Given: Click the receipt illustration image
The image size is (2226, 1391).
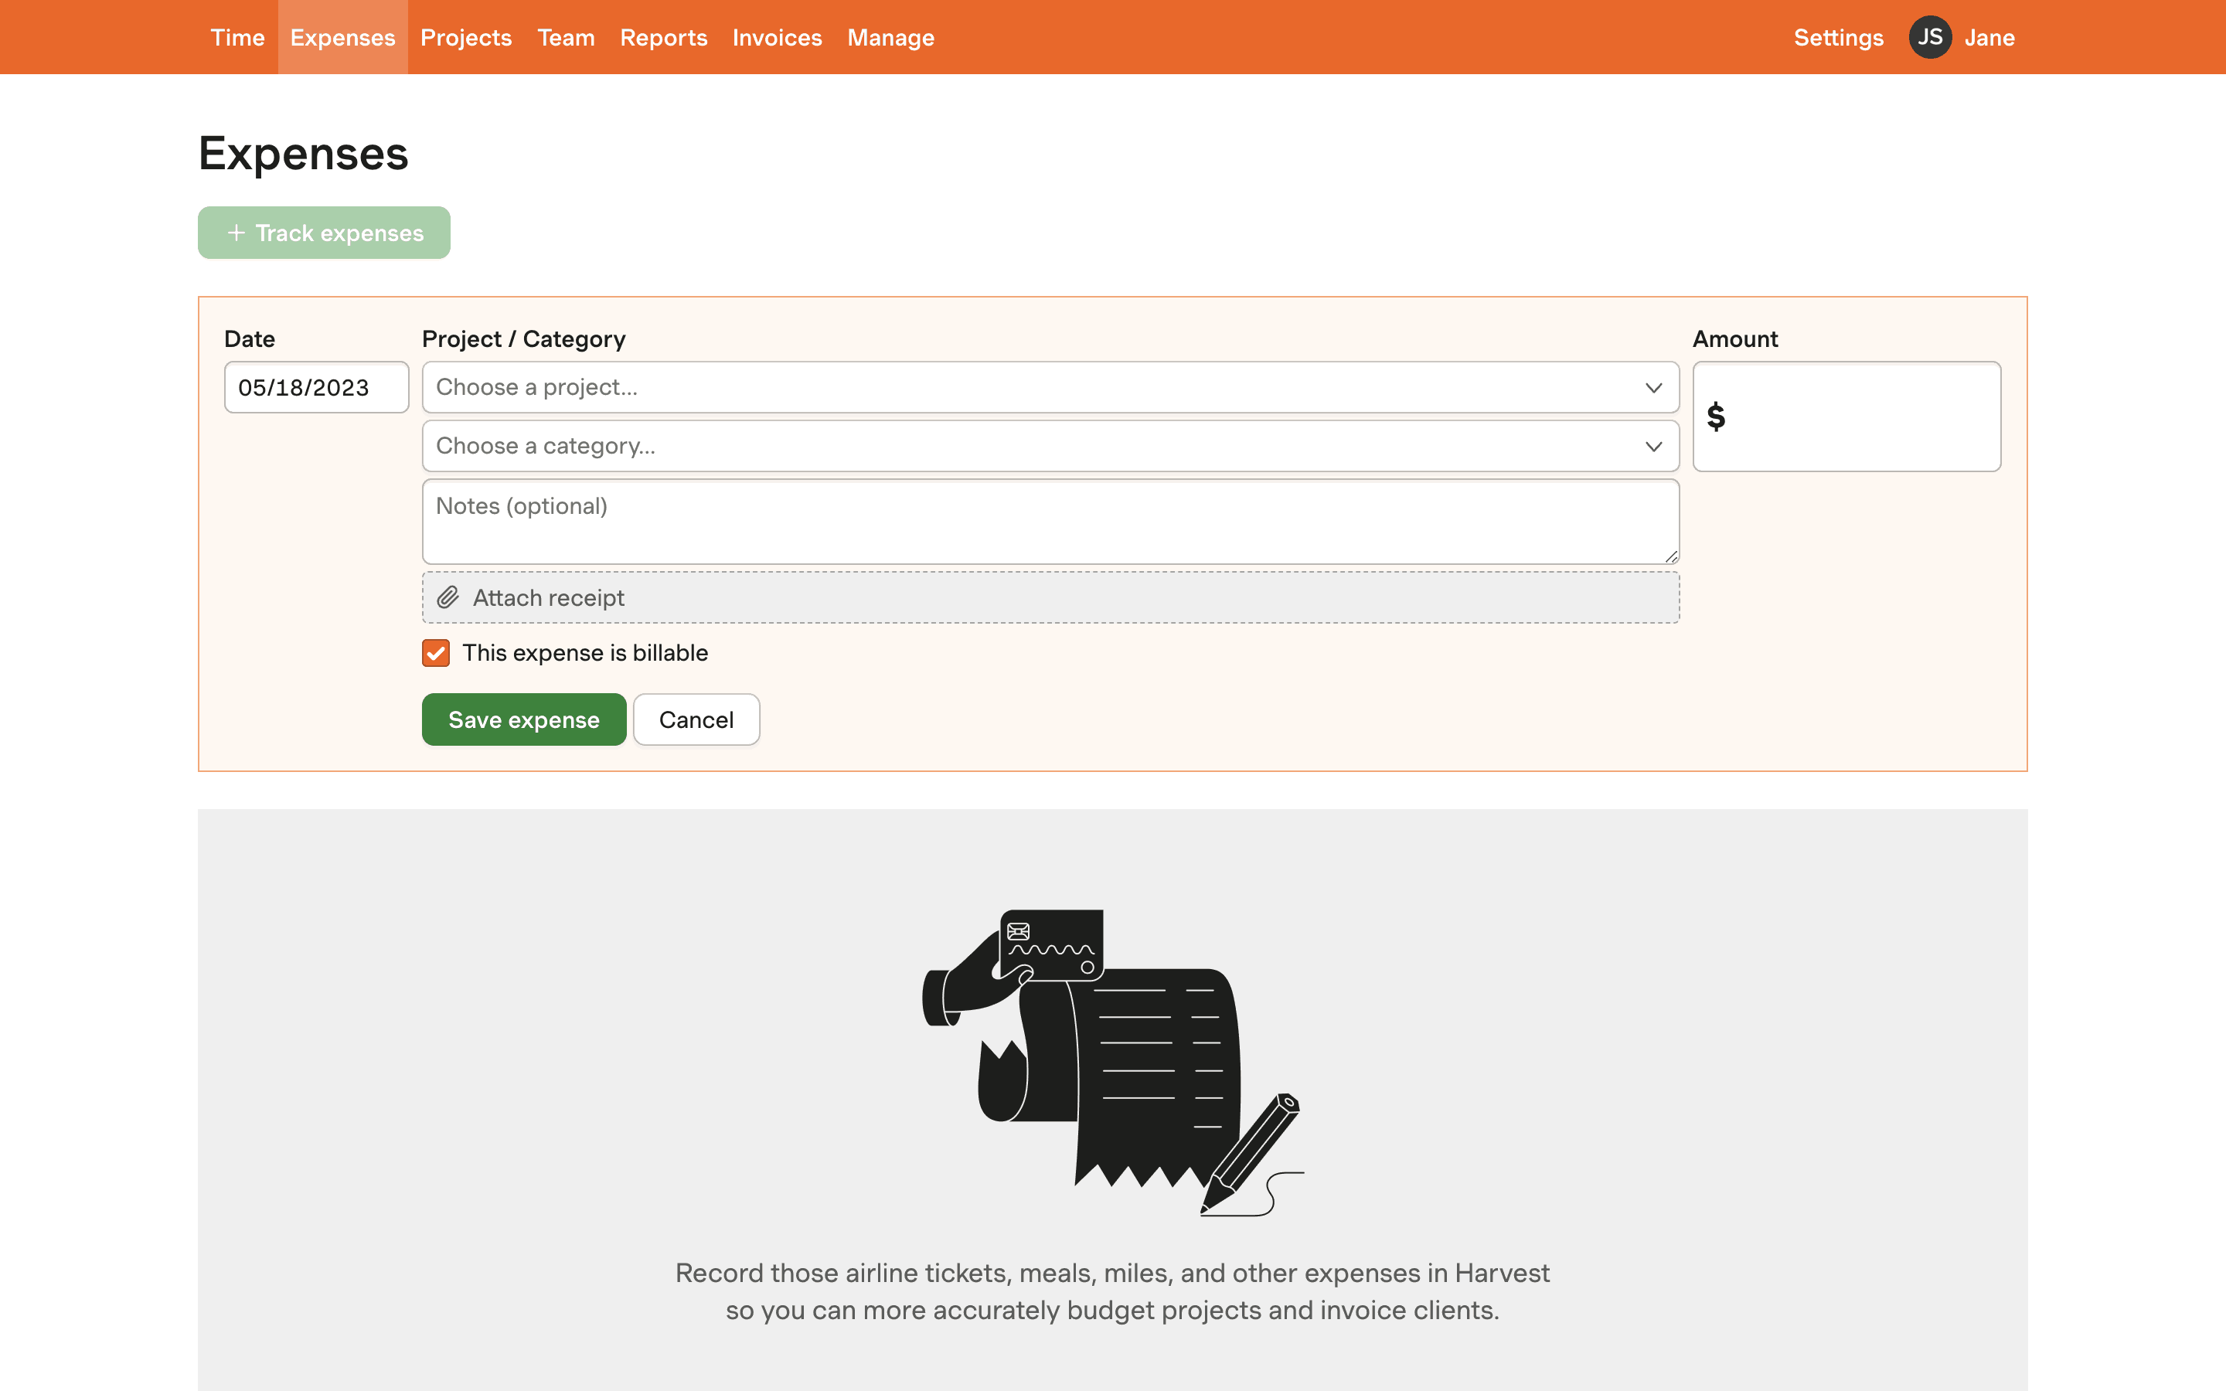Looking at the screenshot, I should (x=1112, y=1063).
